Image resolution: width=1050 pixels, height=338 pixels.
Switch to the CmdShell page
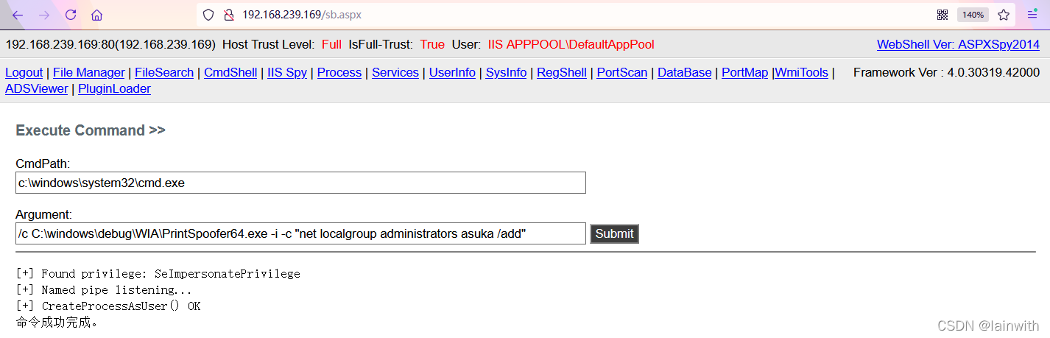coord(230,72)
